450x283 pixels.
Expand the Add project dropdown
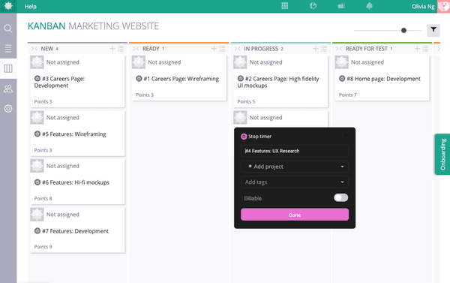pos(295,167)
